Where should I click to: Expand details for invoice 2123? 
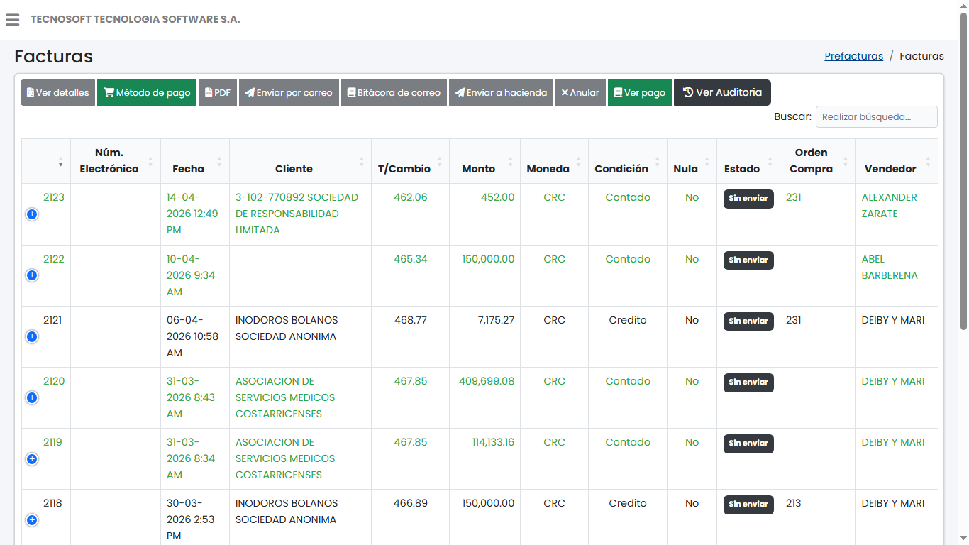point(31,214)
